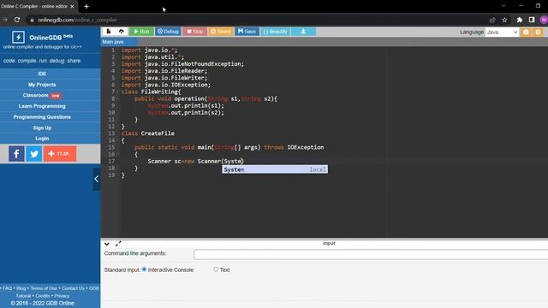Click the OnlineGDB lightning logo
The width and height of the screenshot is (548, 308).
[x=18, y=37]
